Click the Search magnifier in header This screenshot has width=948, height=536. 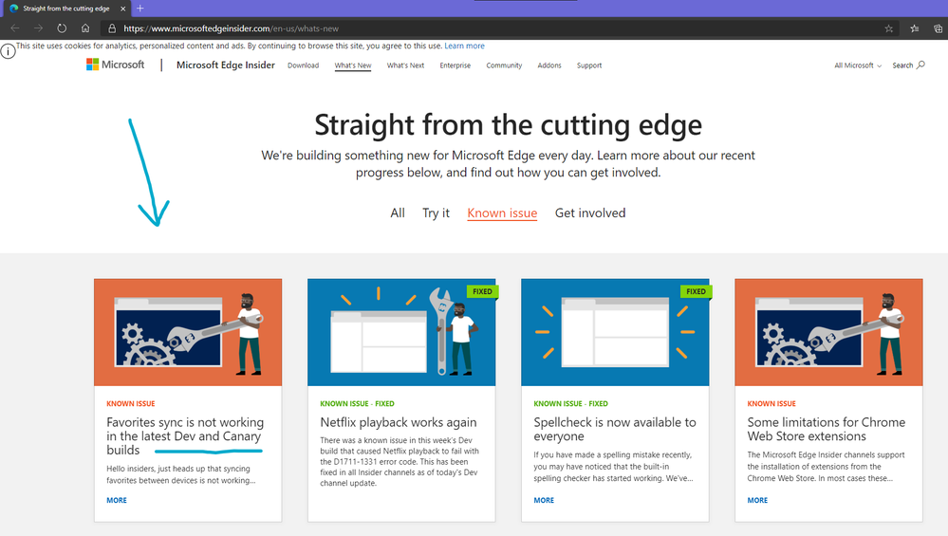point(920,65)
